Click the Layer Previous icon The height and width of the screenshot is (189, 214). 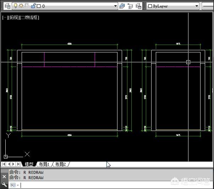click(x=130, y=6)
